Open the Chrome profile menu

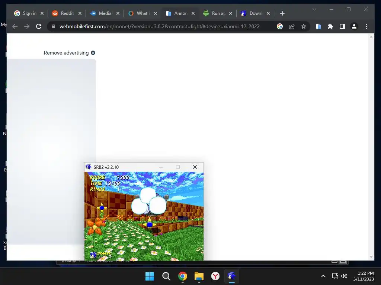pyautogui.click(x=354, y=26)
